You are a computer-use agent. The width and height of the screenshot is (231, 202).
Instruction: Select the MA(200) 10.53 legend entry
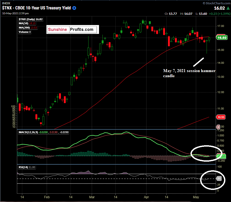click(28, 28)
